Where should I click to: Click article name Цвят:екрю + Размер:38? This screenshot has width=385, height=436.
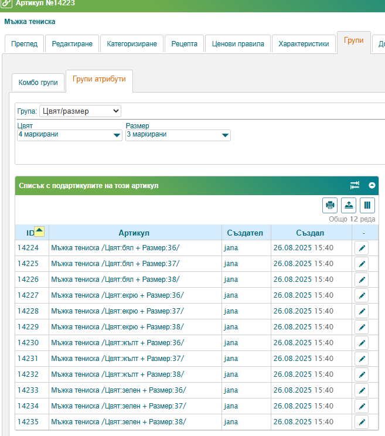[x=118, y=327]
